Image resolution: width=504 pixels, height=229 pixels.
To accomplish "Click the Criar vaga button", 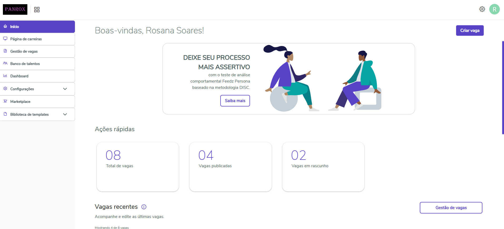I will [470, 30].
